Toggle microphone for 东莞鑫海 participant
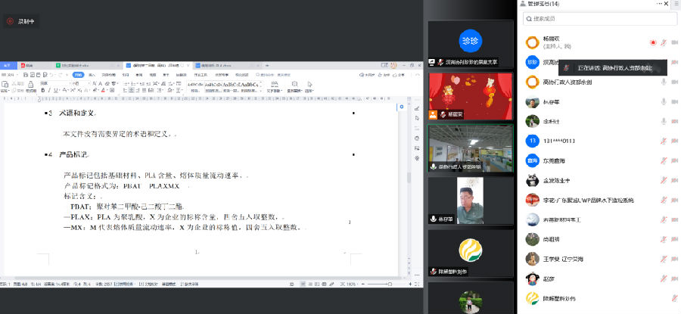The width and height of the screenshot is (681, 314). [664, 160]
